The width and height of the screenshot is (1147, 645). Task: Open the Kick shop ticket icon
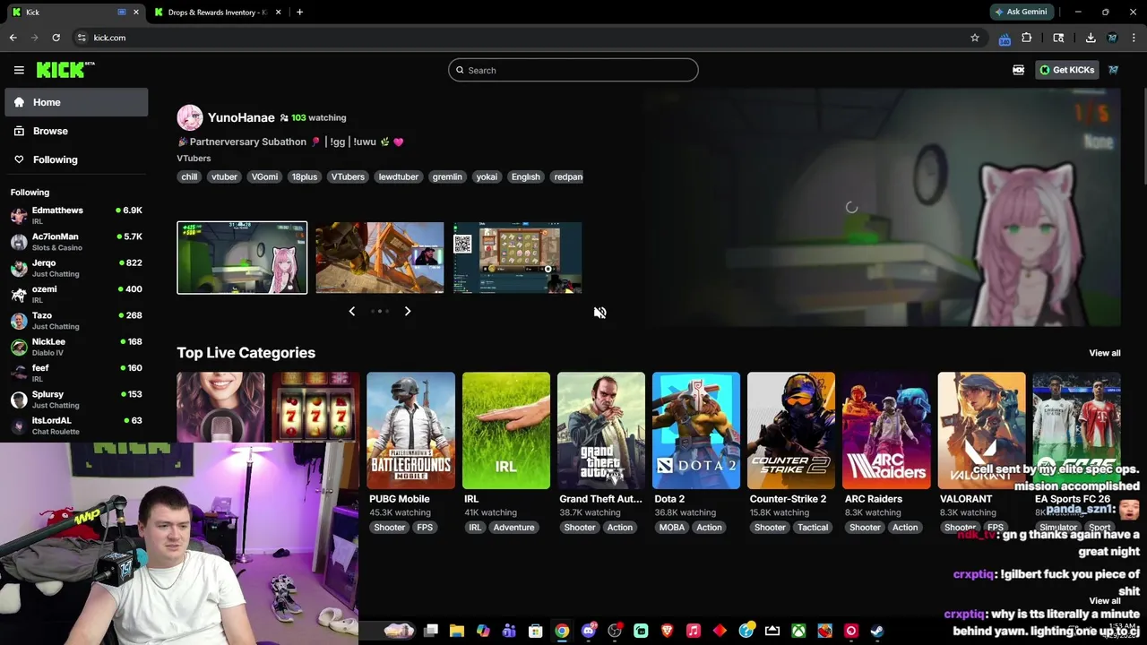1018,70
